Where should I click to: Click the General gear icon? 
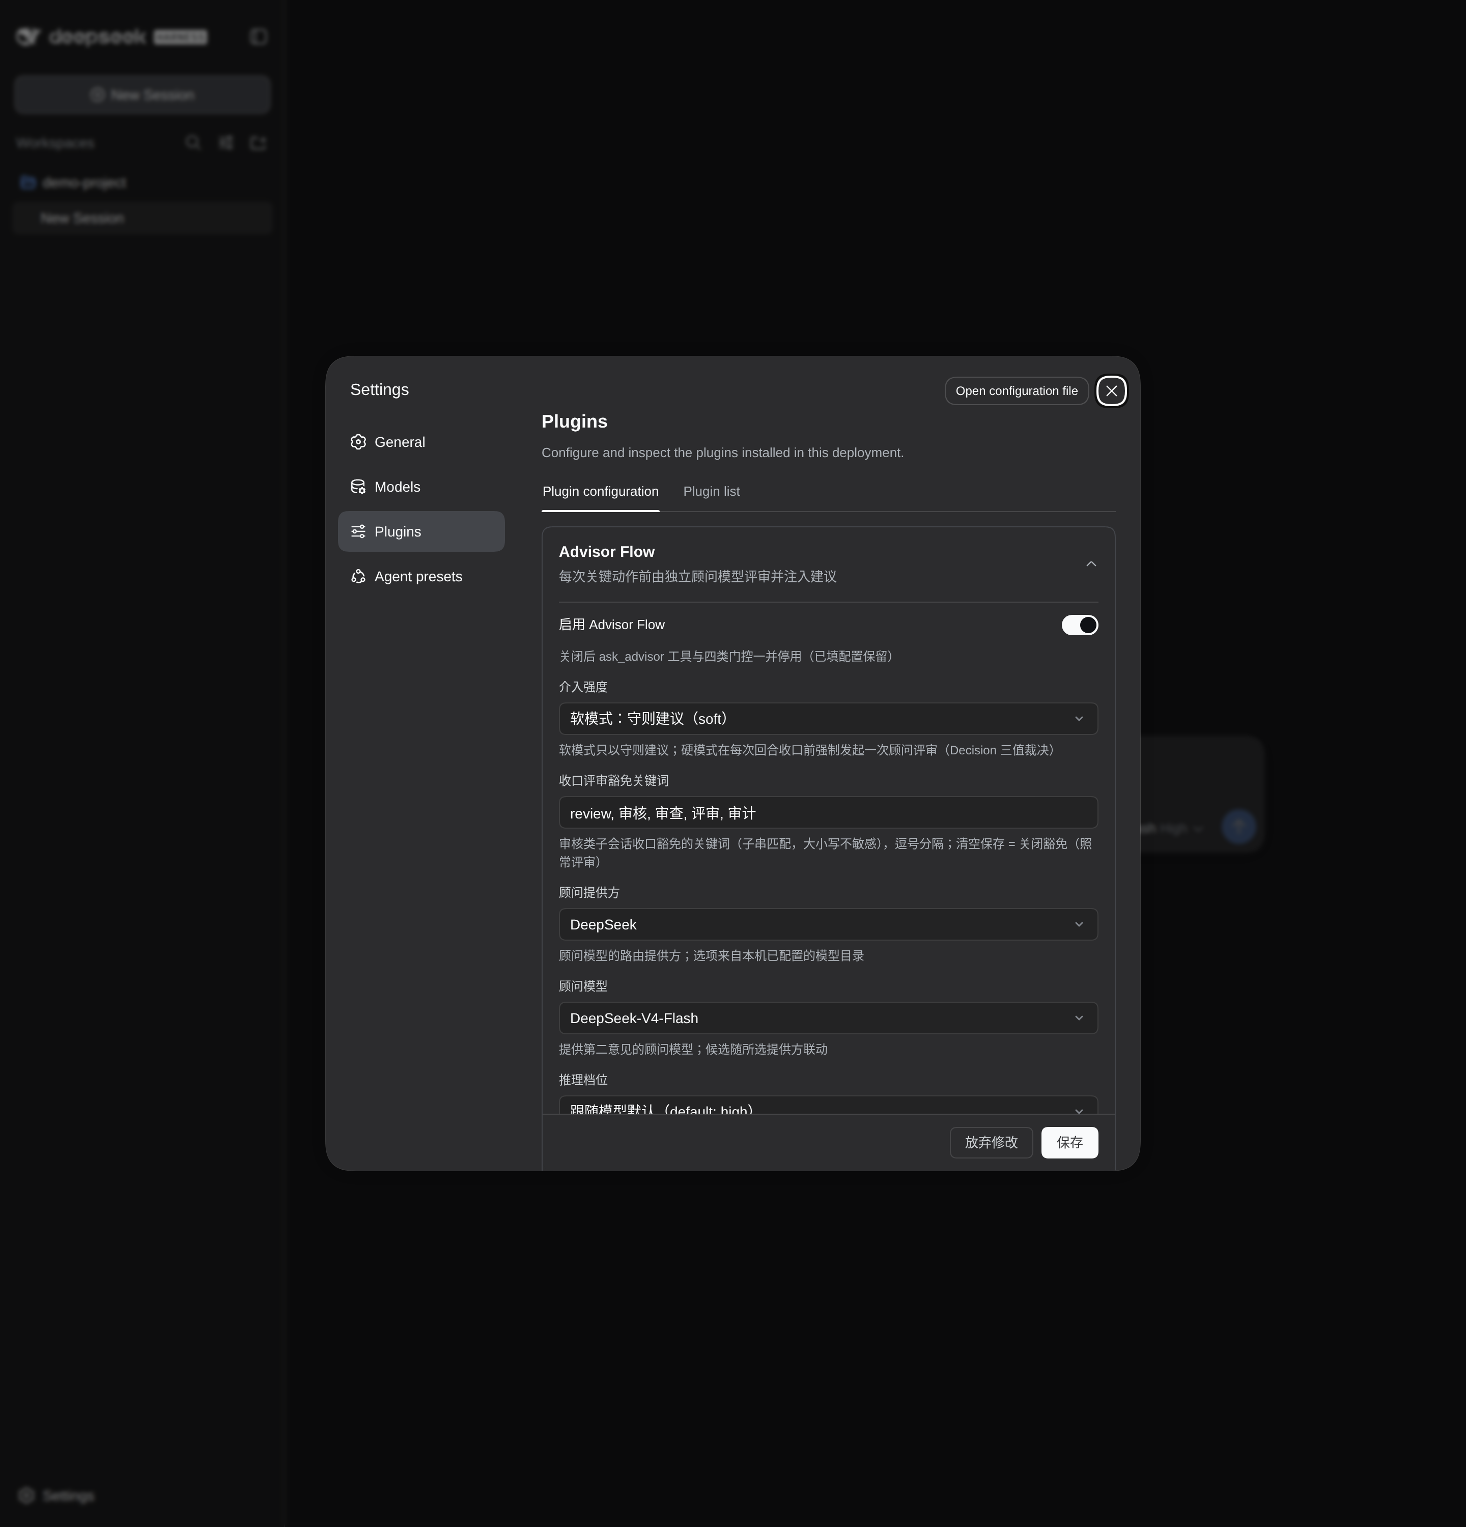pos(358,442)
